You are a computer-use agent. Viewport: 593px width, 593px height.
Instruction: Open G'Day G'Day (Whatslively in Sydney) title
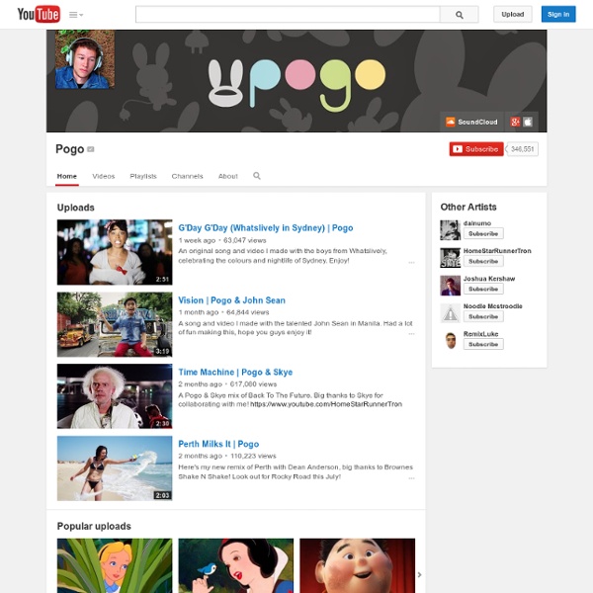click(x=266, y=228)
